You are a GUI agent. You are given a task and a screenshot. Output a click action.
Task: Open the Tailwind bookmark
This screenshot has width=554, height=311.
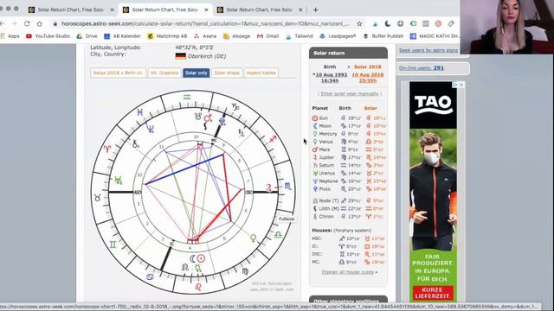pyautogui.click(x=300, y=36)
